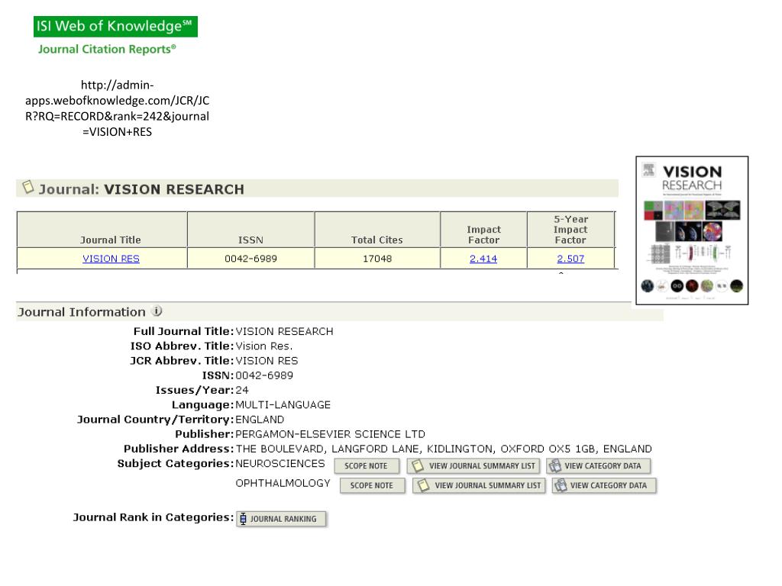
Task: View category data for Ophthalmology
Action: pos(604,485)
